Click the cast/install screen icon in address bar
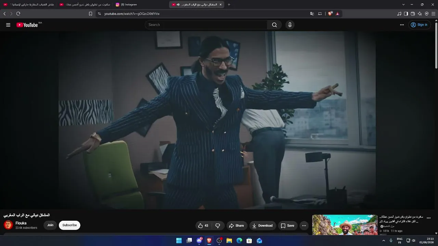This screenshot has height=246, width=438. pos(320,14)
